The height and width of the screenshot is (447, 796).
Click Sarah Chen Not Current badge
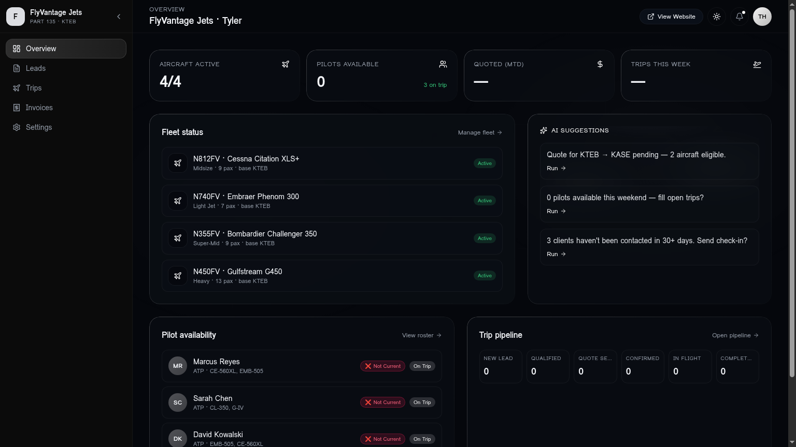pos(382,403)
